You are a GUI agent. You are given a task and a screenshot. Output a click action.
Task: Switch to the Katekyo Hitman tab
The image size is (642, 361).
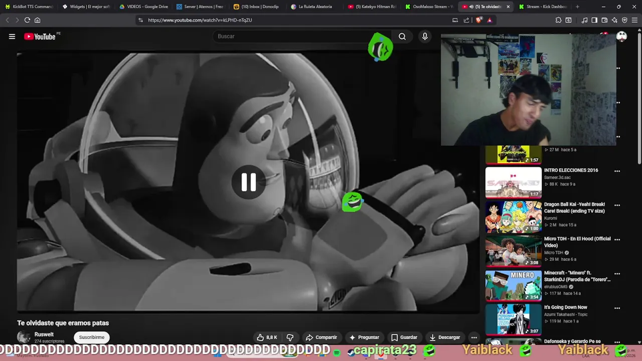(x=372, y=7)
